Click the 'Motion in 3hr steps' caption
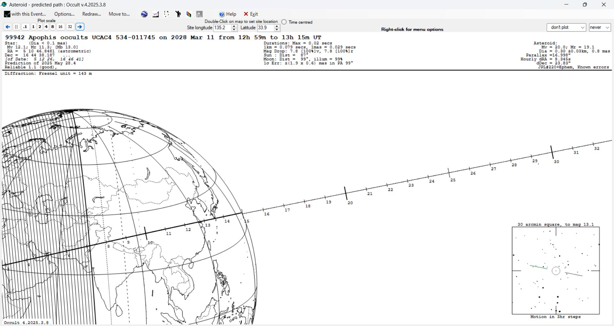614x326 pixels. tap(555, 317)
